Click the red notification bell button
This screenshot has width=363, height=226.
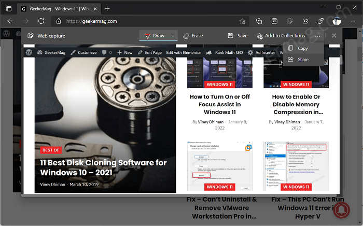[x=341, y=210]
